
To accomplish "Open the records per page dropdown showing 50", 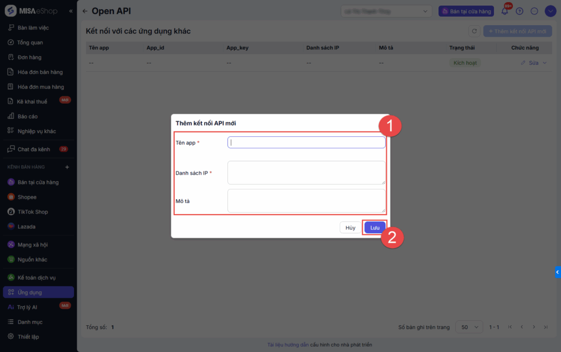I will coord(469,327).
